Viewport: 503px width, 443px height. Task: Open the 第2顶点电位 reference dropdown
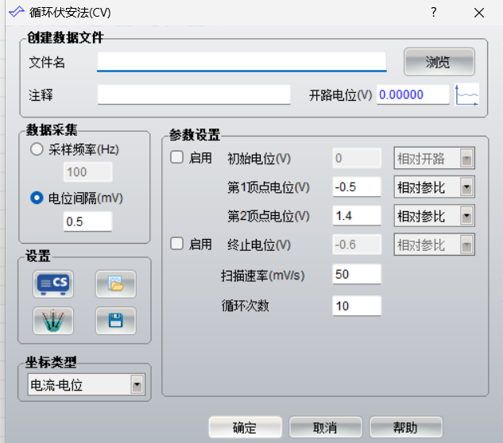(434, 216)
